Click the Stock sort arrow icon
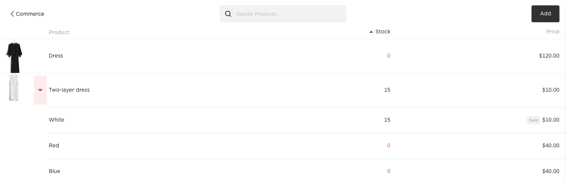566x183 pixels. coord(371,32)
